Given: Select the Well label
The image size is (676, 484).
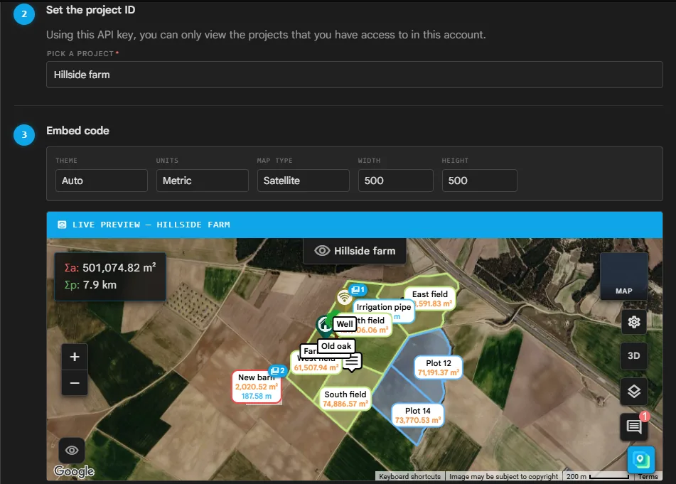Looking at the screenshot, I should click(x=345, y=324).
